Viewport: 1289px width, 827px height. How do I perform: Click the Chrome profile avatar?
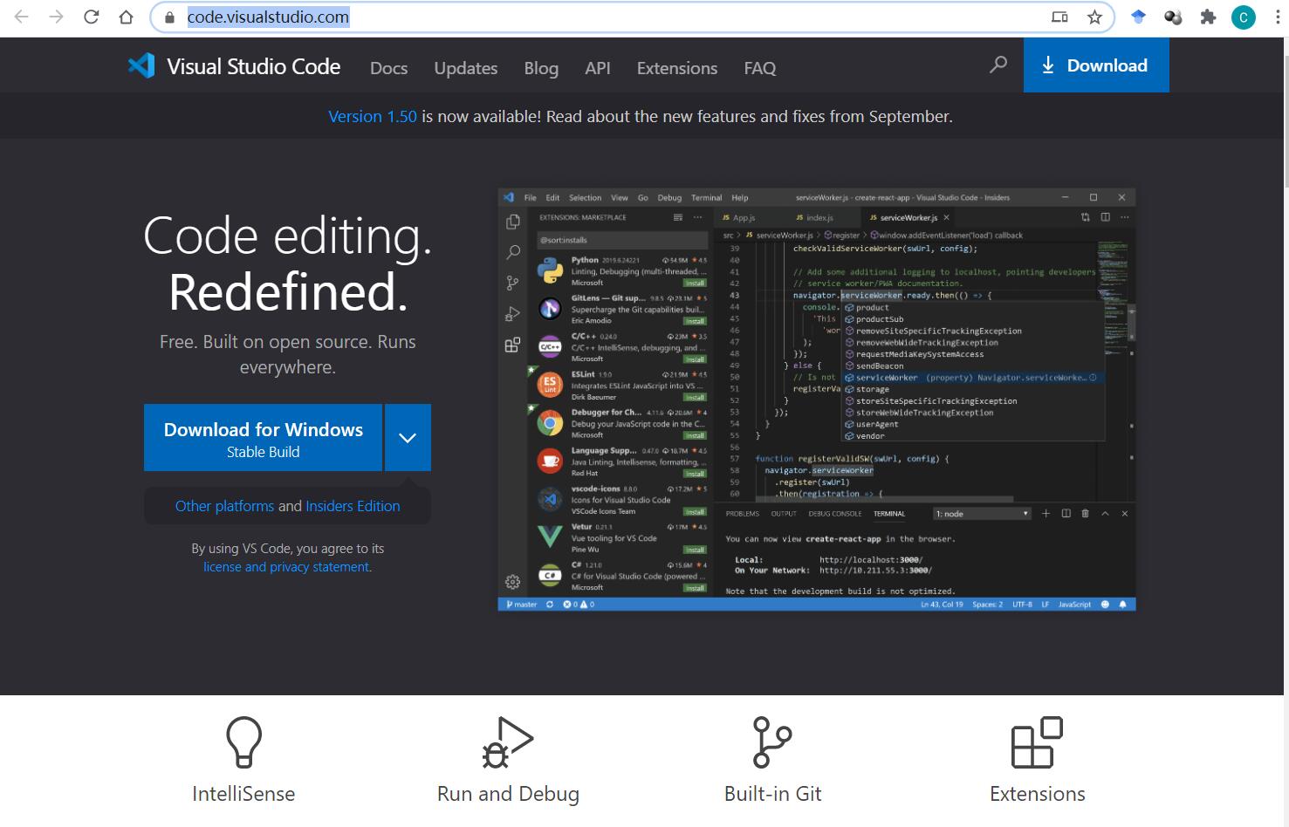coord(1243,17)
